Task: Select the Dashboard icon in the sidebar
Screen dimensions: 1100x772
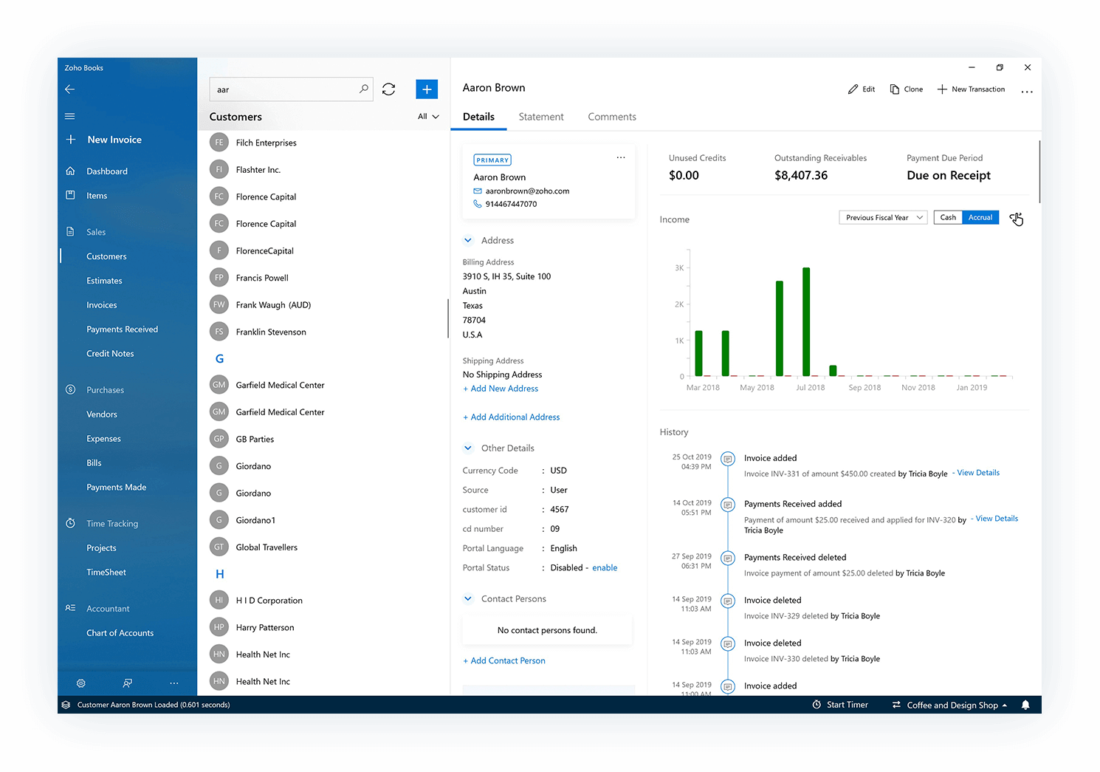Action: pos(70,171)
